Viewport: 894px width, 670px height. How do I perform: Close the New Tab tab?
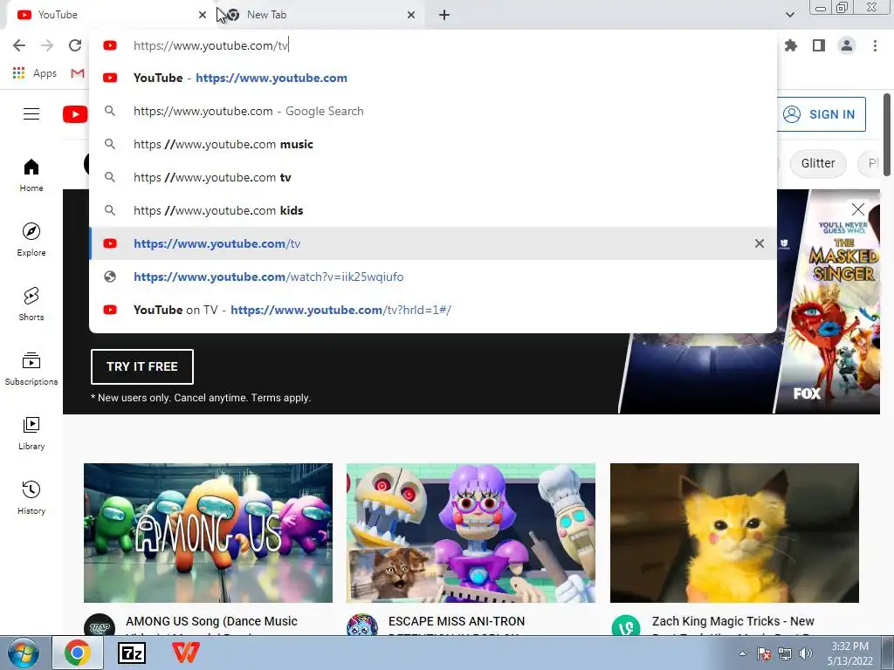click(x=411, y=15)
